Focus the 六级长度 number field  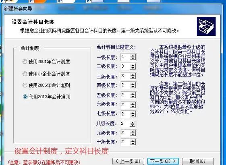click(x=125, y=105)
